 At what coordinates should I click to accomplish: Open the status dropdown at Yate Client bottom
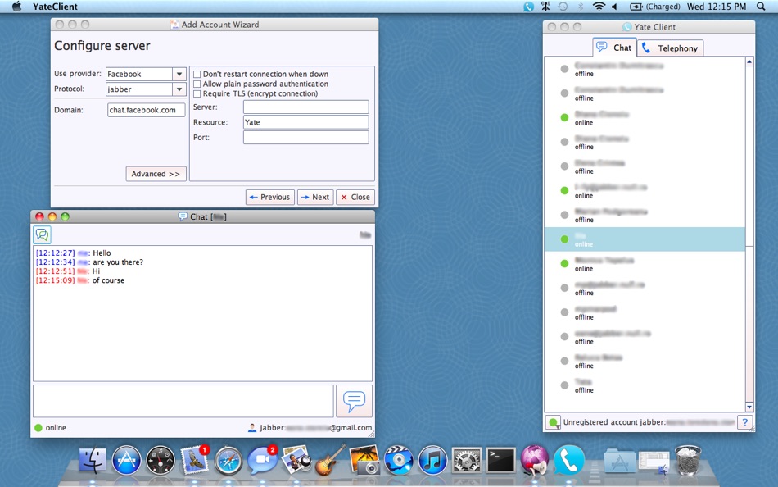point(553,422)
